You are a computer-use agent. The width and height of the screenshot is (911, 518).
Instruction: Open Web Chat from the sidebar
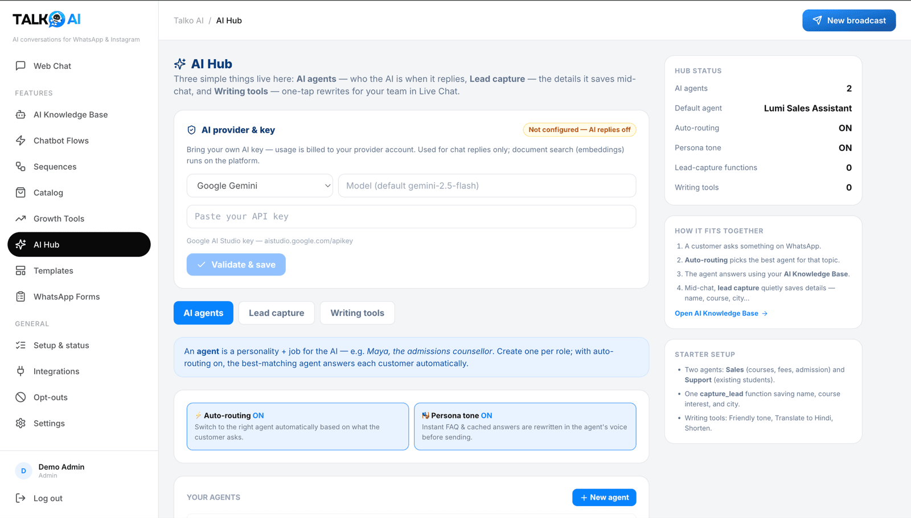pos(79,66)
